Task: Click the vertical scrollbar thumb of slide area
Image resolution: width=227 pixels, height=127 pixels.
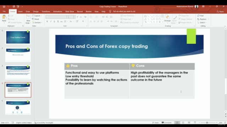Action: pos(226,86)
